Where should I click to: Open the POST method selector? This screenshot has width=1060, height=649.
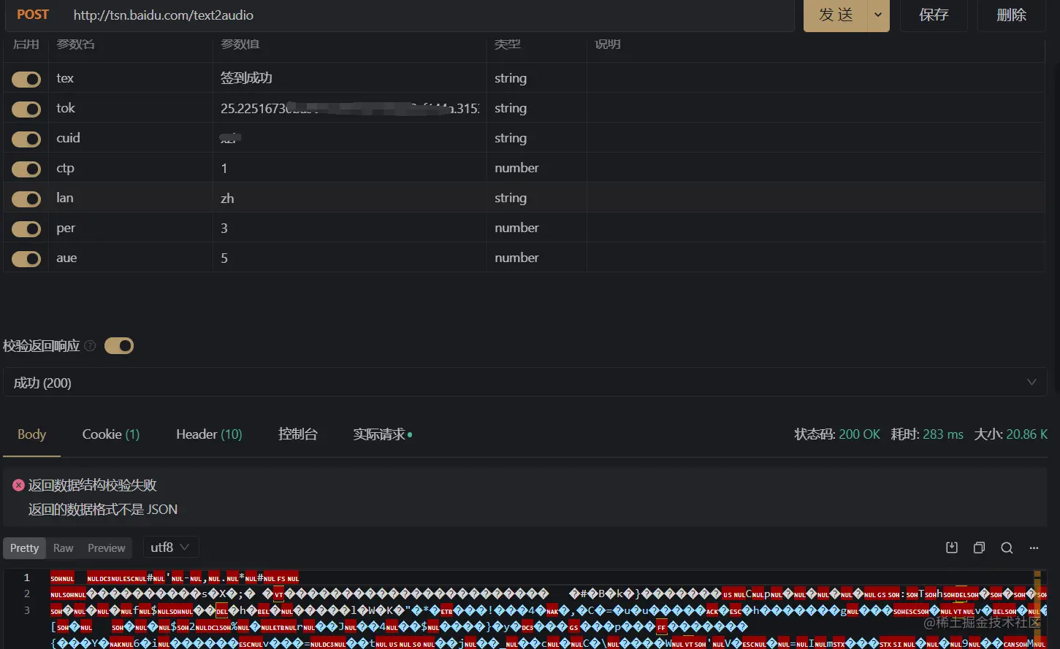[x=33, y=15]
